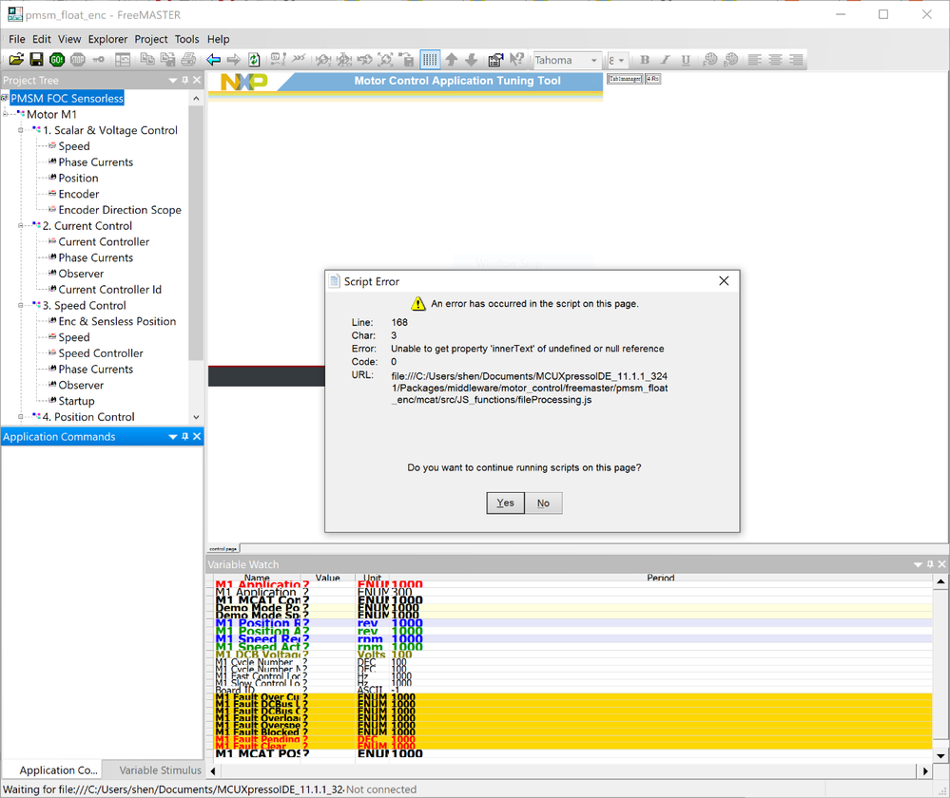Viewport: 950px width, 798px height.
Task: Switch to the Application Co... tab
Action: click(x=58, y=770)
